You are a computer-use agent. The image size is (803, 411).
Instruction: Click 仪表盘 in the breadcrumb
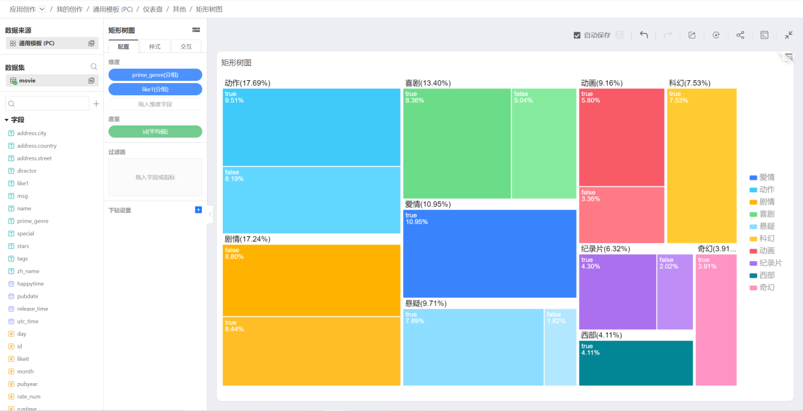152,9
